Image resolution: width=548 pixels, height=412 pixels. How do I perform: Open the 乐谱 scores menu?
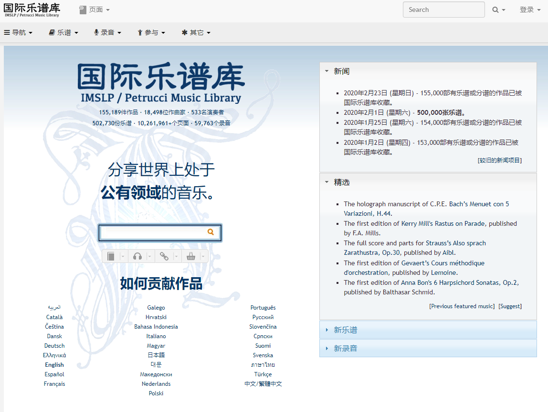(63, 32)
